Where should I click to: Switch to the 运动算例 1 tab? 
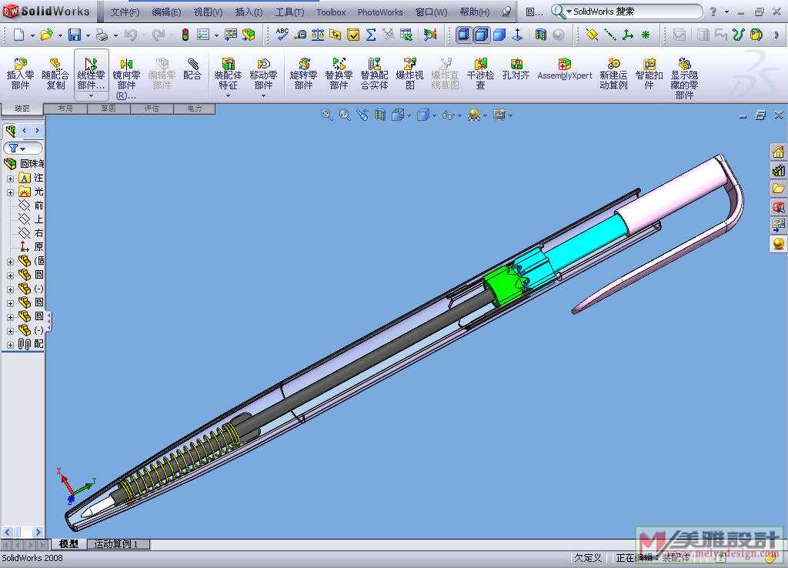(116, 544)
